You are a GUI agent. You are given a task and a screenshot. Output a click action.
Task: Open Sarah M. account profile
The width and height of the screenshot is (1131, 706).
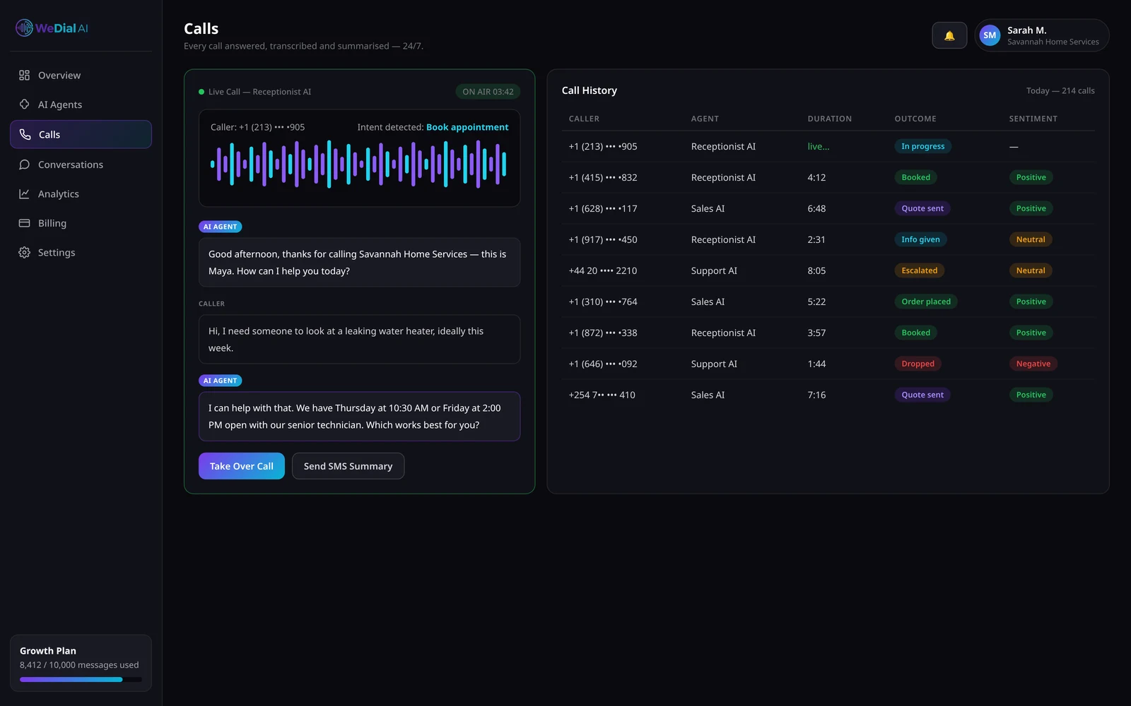click(x=1041, y=35)
